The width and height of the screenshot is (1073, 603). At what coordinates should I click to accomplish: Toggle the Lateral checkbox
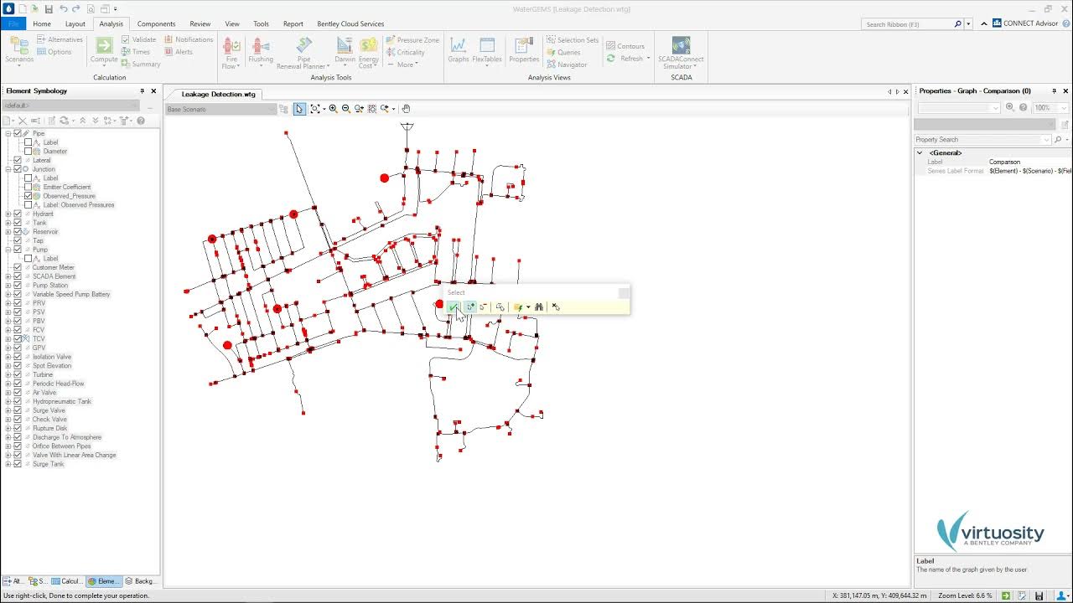(18, 160)
